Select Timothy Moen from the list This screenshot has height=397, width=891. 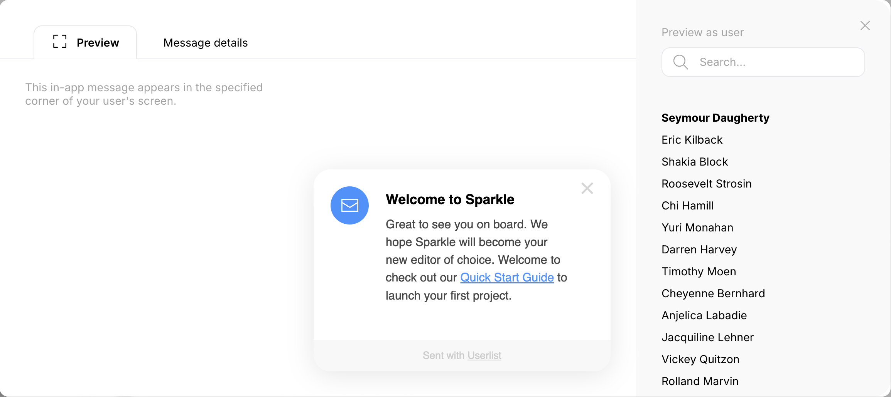pyautogui.click(x=699, y=271)
